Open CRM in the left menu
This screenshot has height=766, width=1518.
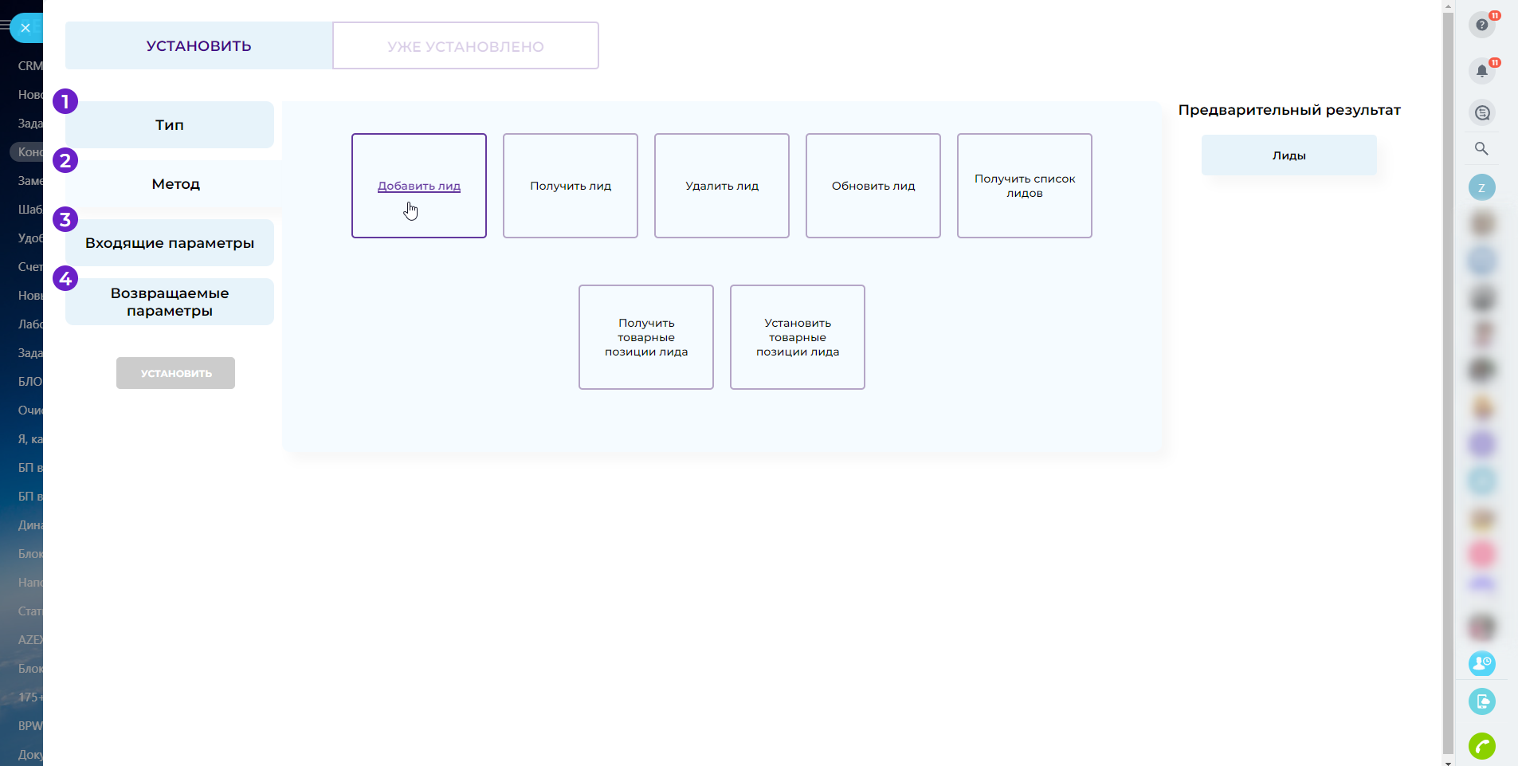click(x=30, y=66)
